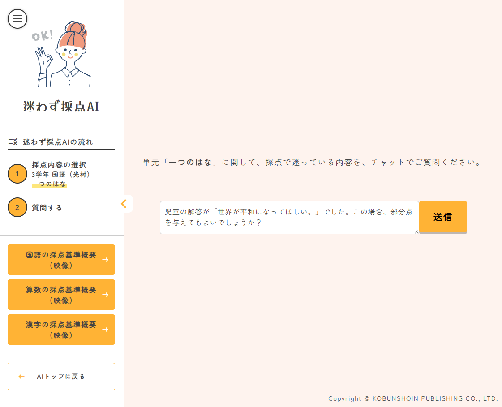Click the arrow on 漢字の採点基準概要 button
Screen dimensions: 502x407
105,330
